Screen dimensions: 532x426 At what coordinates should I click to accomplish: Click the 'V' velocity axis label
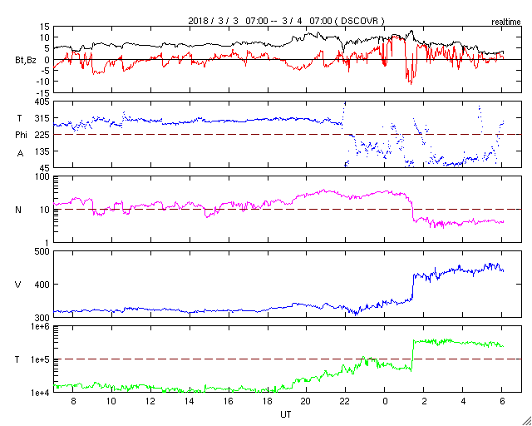18,285
